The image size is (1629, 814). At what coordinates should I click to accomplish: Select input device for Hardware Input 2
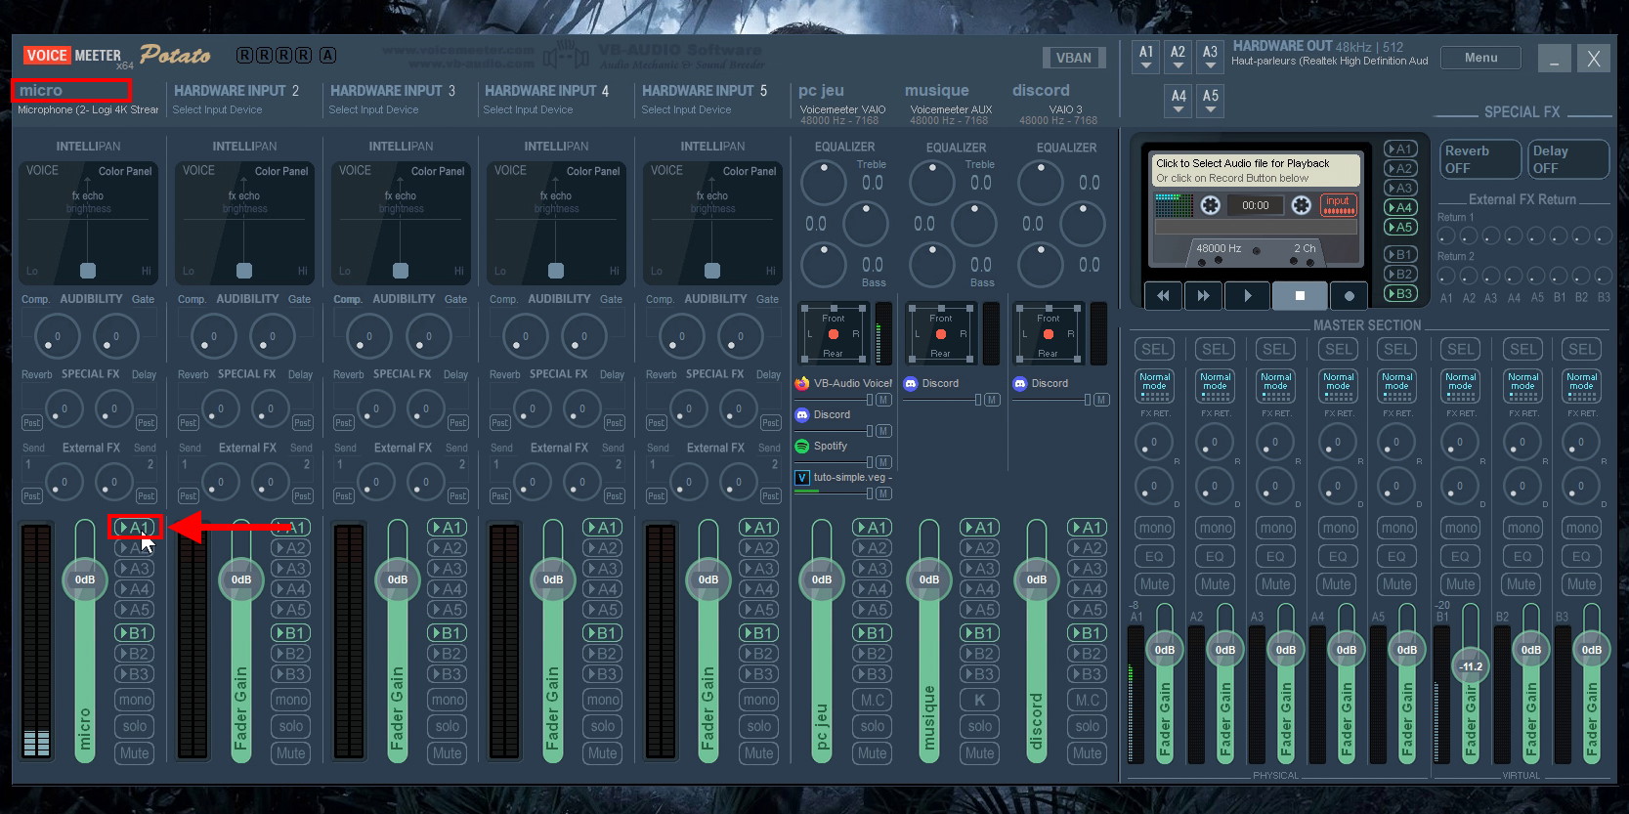point(218,109)
